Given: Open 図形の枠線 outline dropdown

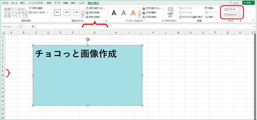Looking at the screenshot, I should point(93,12).
